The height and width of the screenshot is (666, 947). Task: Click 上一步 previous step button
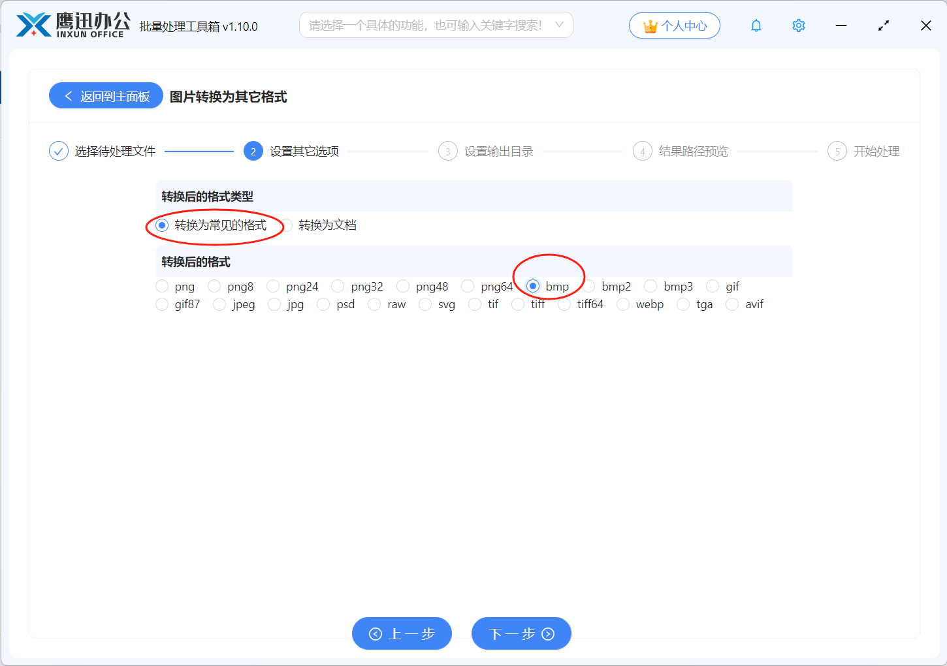coord(402,633)
